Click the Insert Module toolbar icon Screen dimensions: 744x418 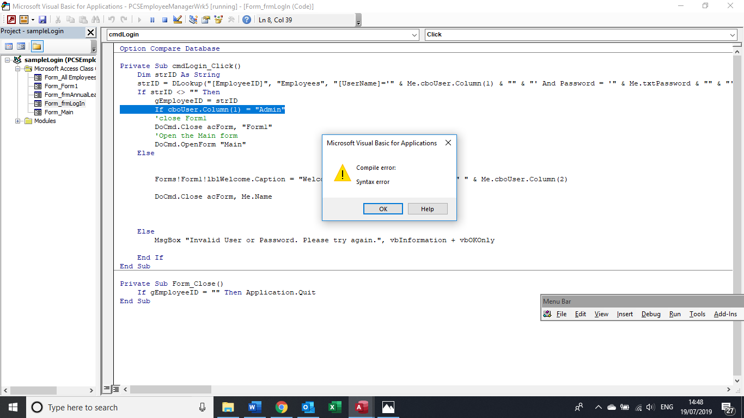coord(24,20)
